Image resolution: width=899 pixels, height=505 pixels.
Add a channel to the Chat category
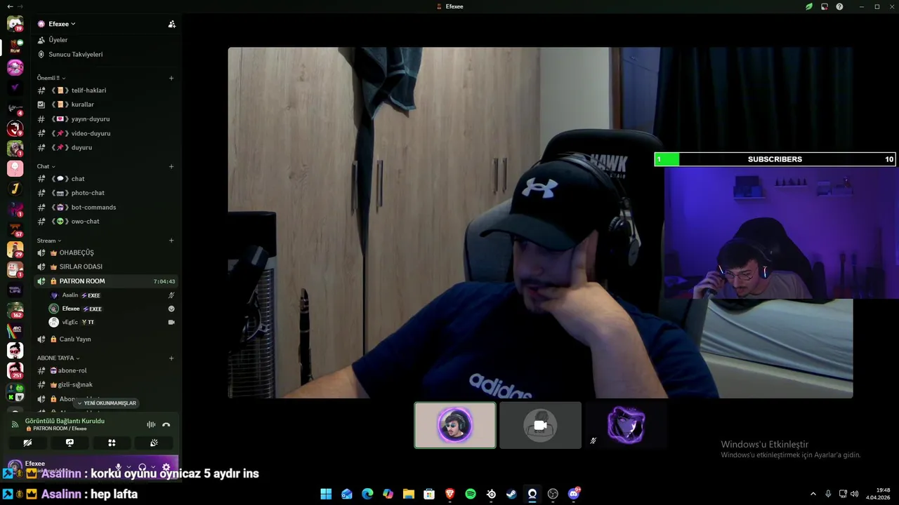tap(171, 166)
